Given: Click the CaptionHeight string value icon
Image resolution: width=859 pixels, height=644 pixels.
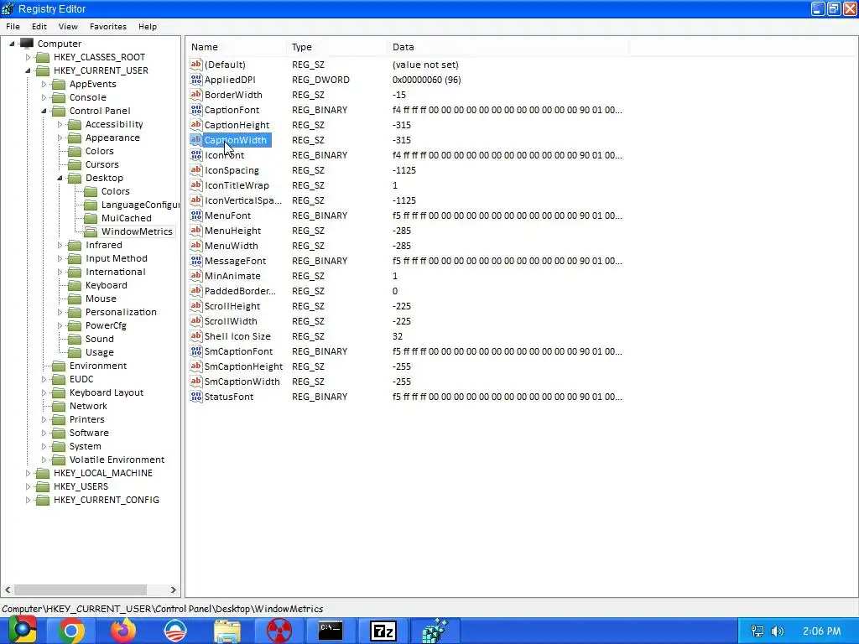Looking at the screenshot, I should pos(196,124).
